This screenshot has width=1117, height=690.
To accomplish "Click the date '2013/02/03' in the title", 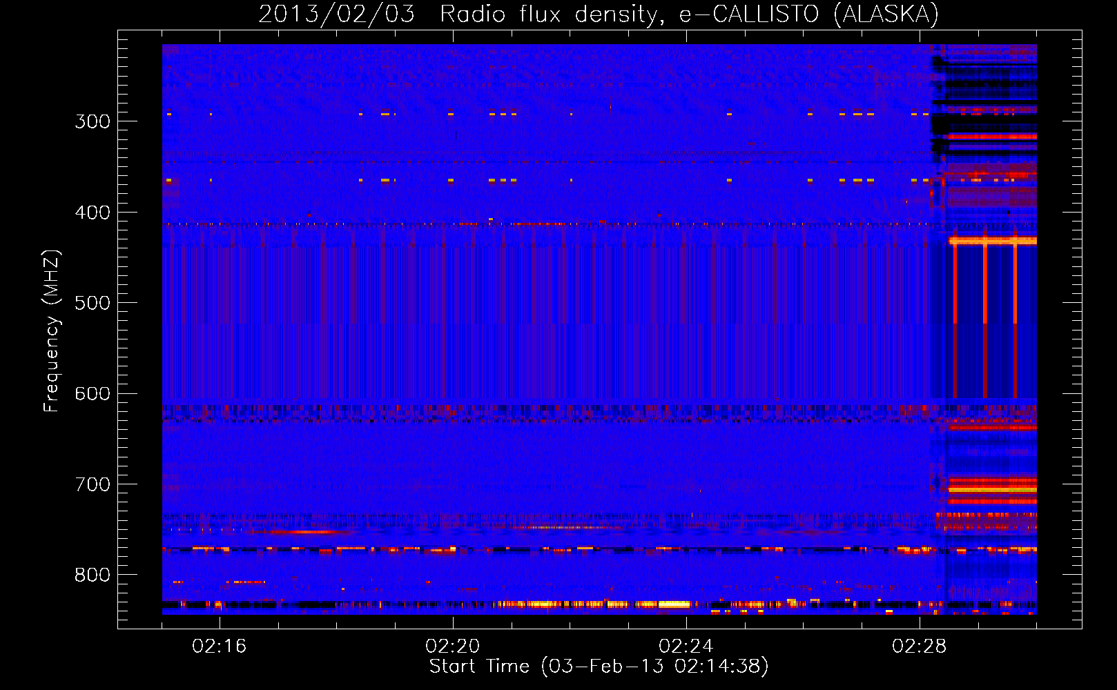I will click(337, 14).
